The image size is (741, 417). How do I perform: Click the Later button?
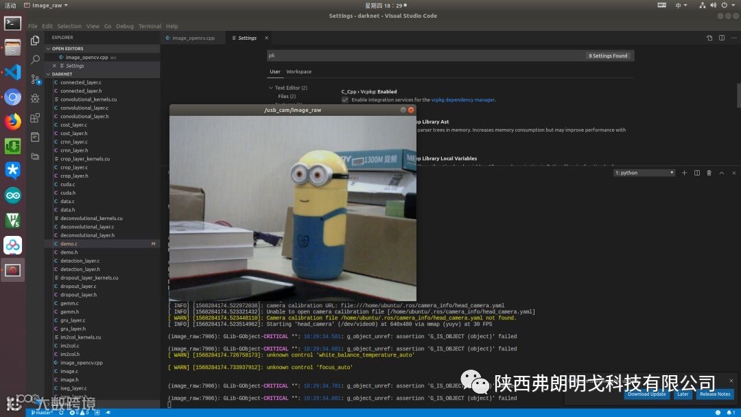[683, 394]
